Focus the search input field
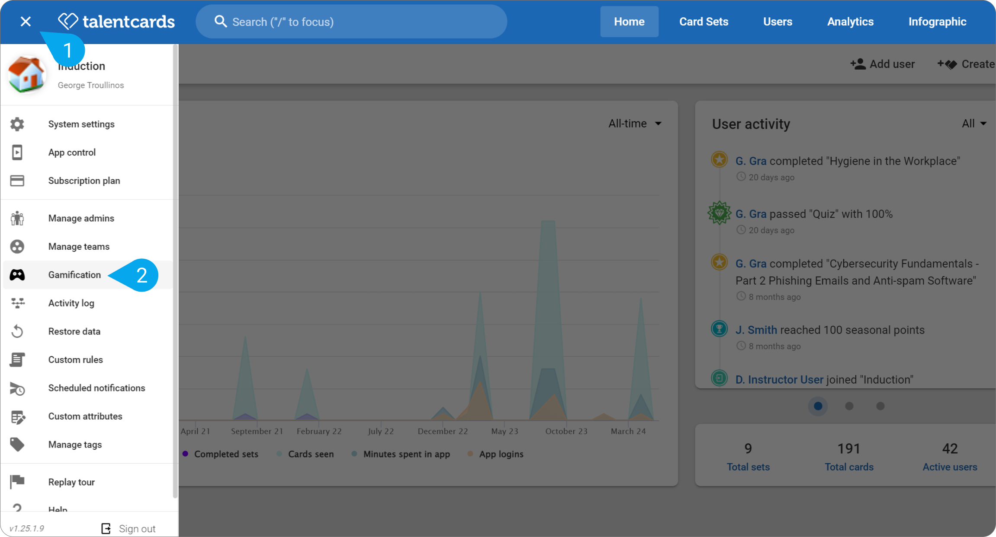 click(351, 22)
